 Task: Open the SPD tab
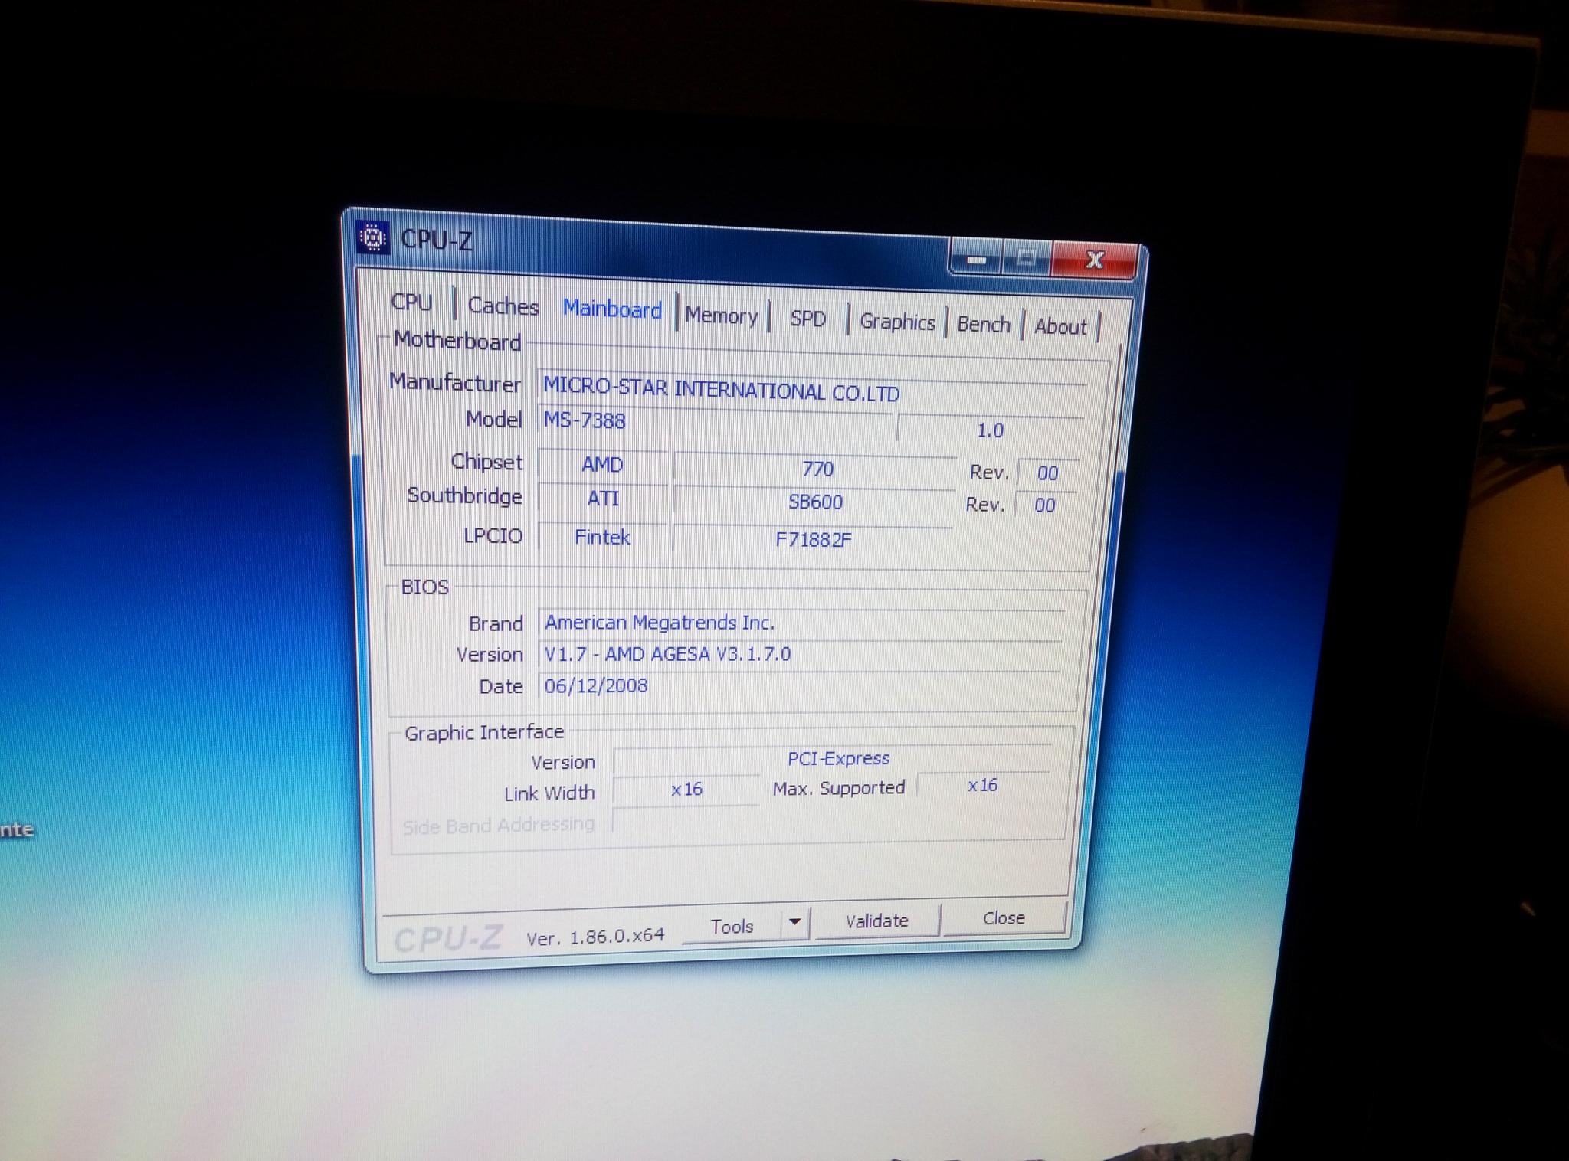click(807, 319)
